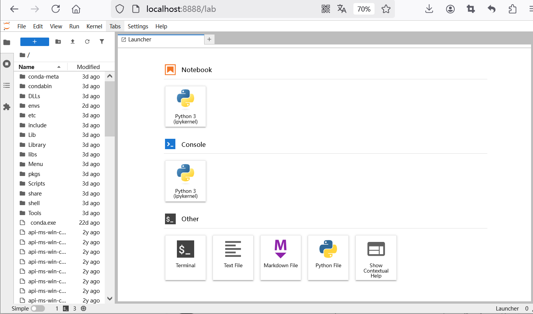Click the kernel count icon in status bar
Viewport: 533px width, 314px height.
(x=84, y=309)
